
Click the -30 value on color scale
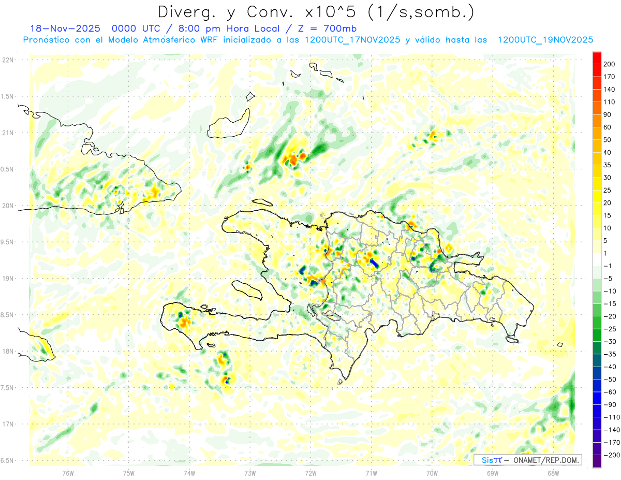(x=609, y=341)
